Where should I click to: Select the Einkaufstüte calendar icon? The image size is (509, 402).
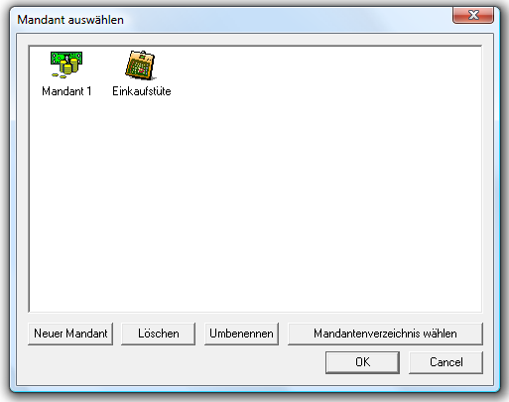[140, 65]
